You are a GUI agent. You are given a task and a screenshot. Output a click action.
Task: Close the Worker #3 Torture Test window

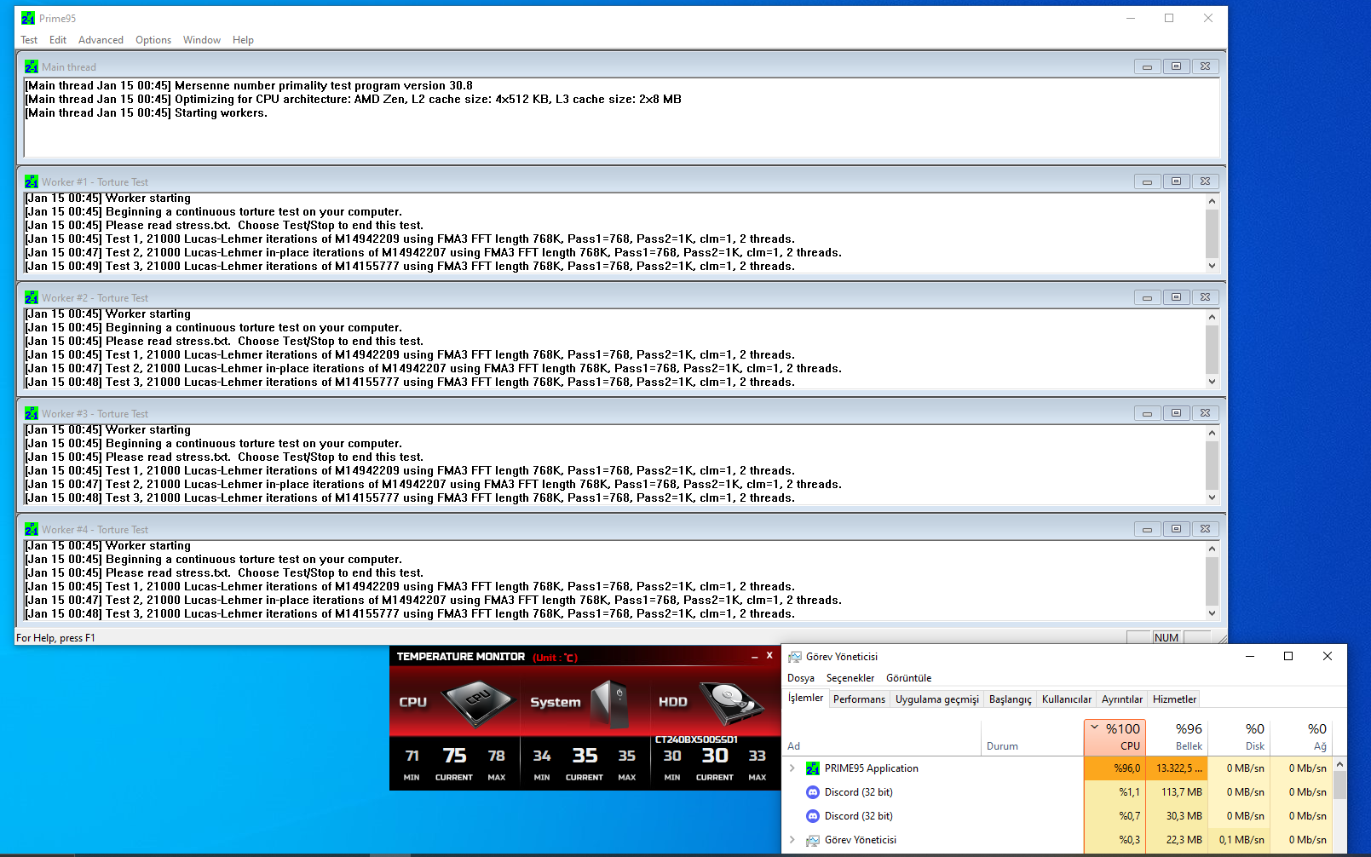1205,413
